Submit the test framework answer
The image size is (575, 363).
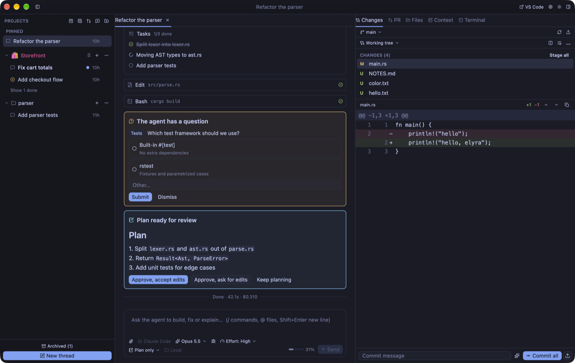pyautogui.click(x=140, y=197)
